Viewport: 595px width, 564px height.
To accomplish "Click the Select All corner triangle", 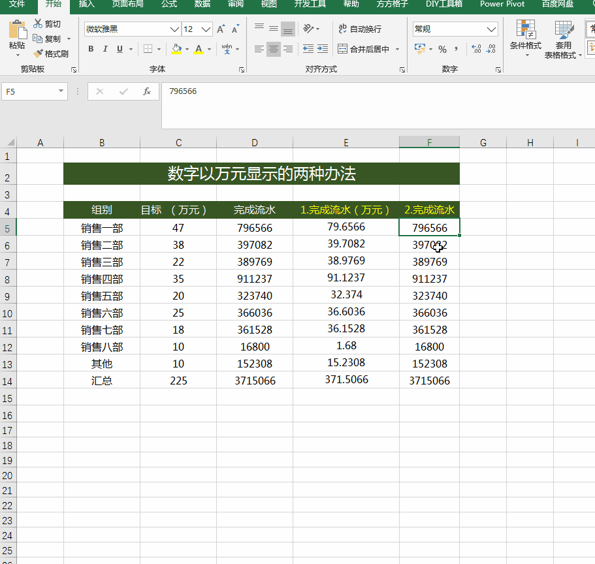I will click(10, 142).
